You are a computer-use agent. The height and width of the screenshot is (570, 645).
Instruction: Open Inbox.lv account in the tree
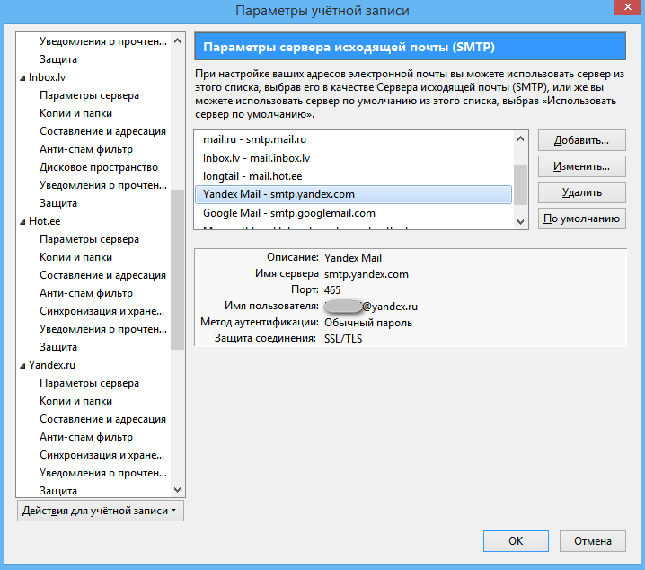point(48,77)
